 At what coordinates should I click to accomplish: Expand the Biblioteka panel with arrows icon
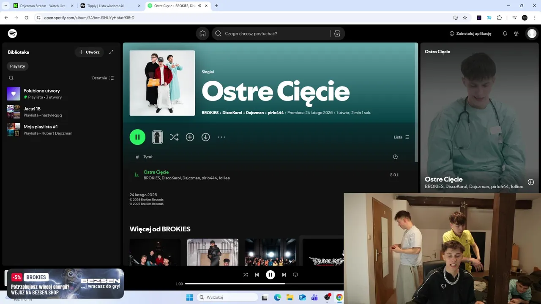point(111,52)
